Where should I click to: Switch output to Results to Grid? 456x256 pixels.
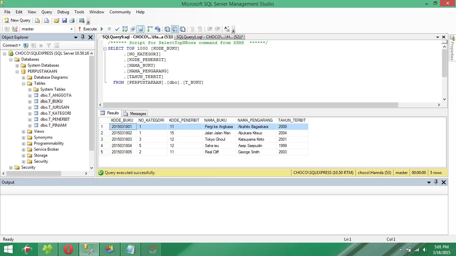(175, 29)
